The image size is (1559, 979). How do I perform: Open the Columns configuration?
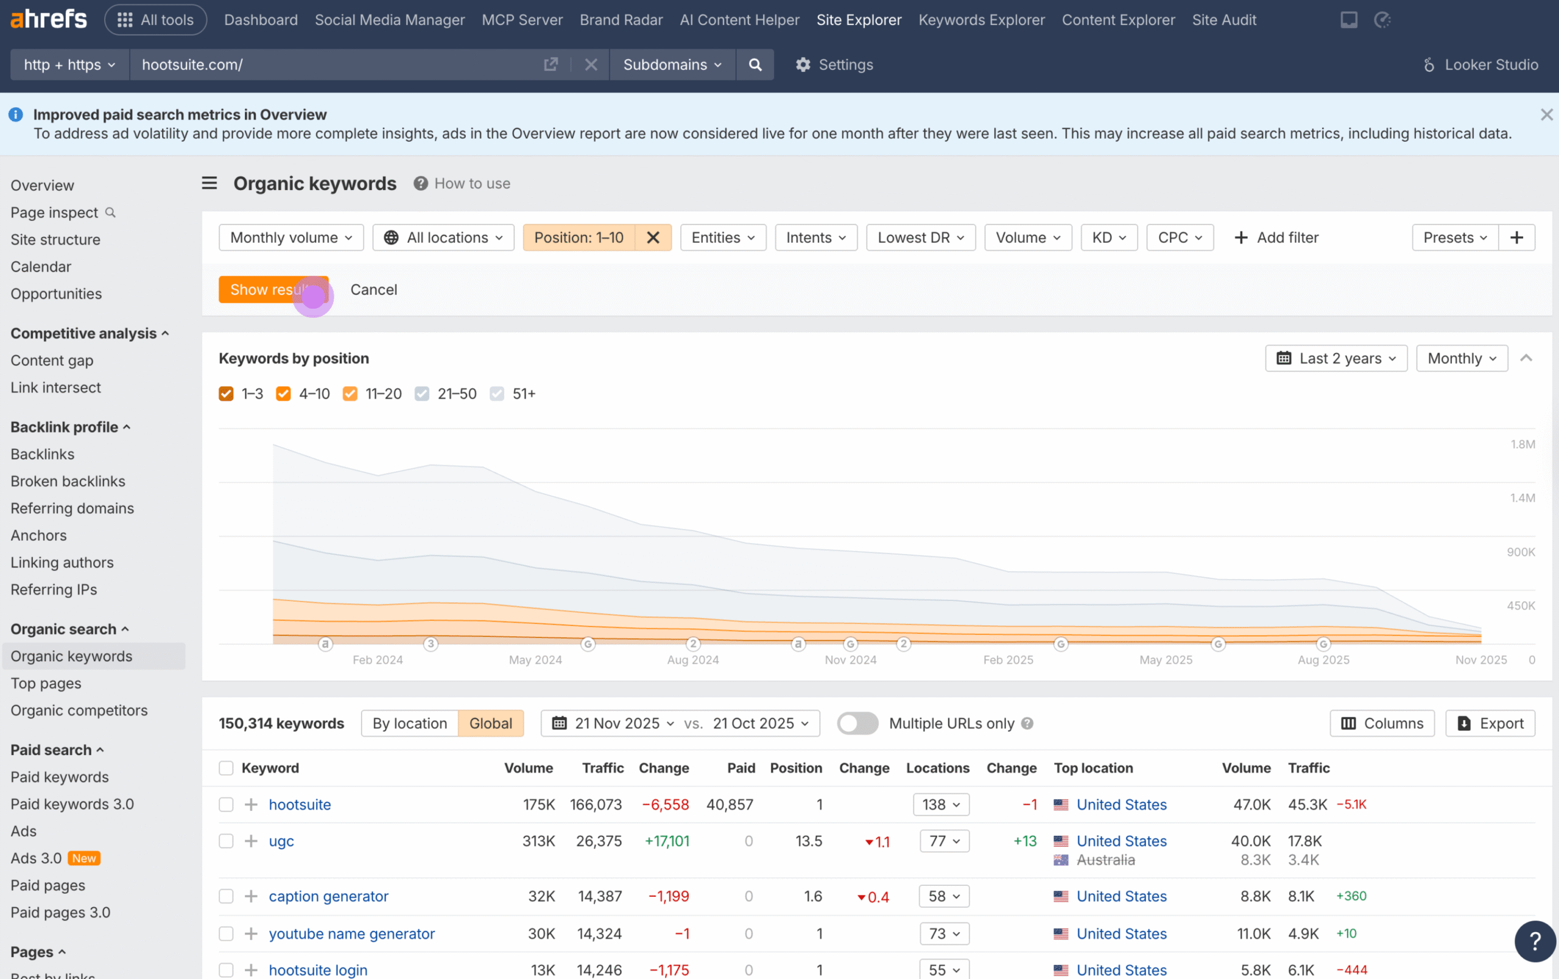tap(1382, 723)
